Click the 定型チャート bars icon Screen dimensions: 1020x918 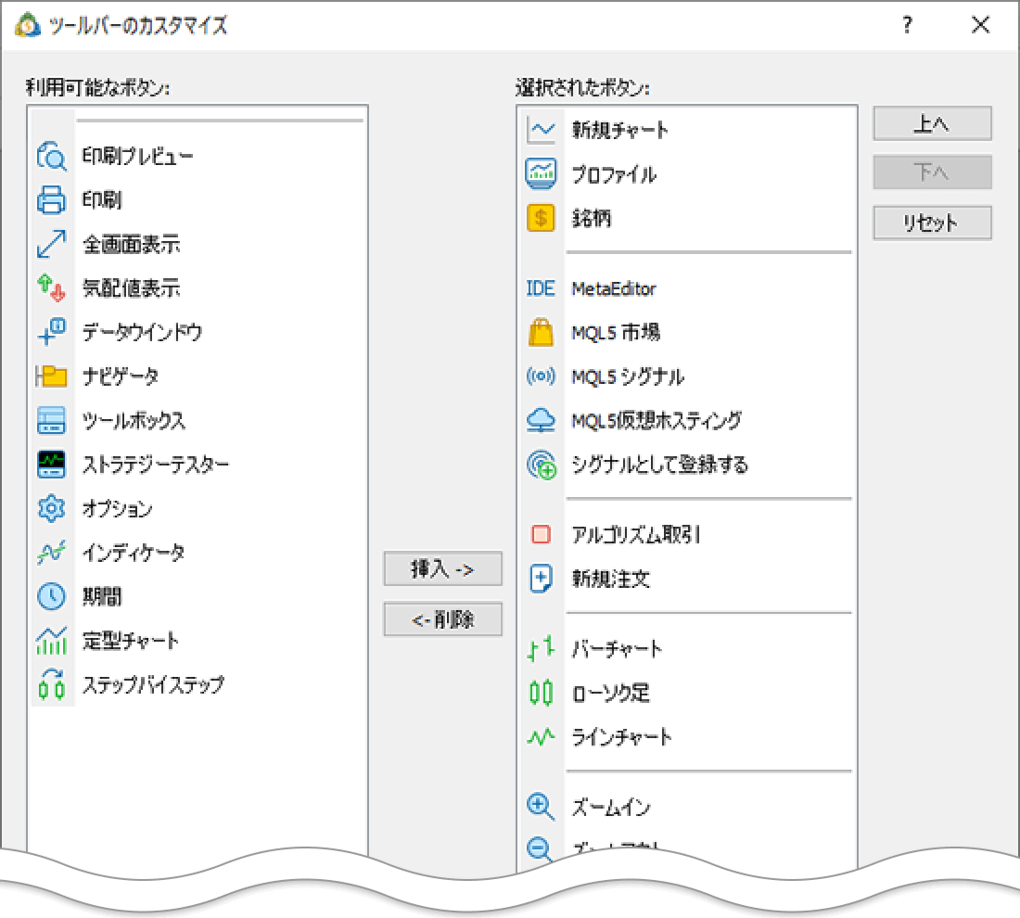pyautogui.click(x=51, y=641)
